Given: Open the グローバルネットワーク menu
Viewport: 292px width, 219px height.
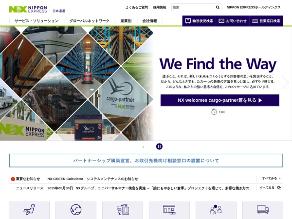Looking at the screenshot, I should tap(89, 21).
